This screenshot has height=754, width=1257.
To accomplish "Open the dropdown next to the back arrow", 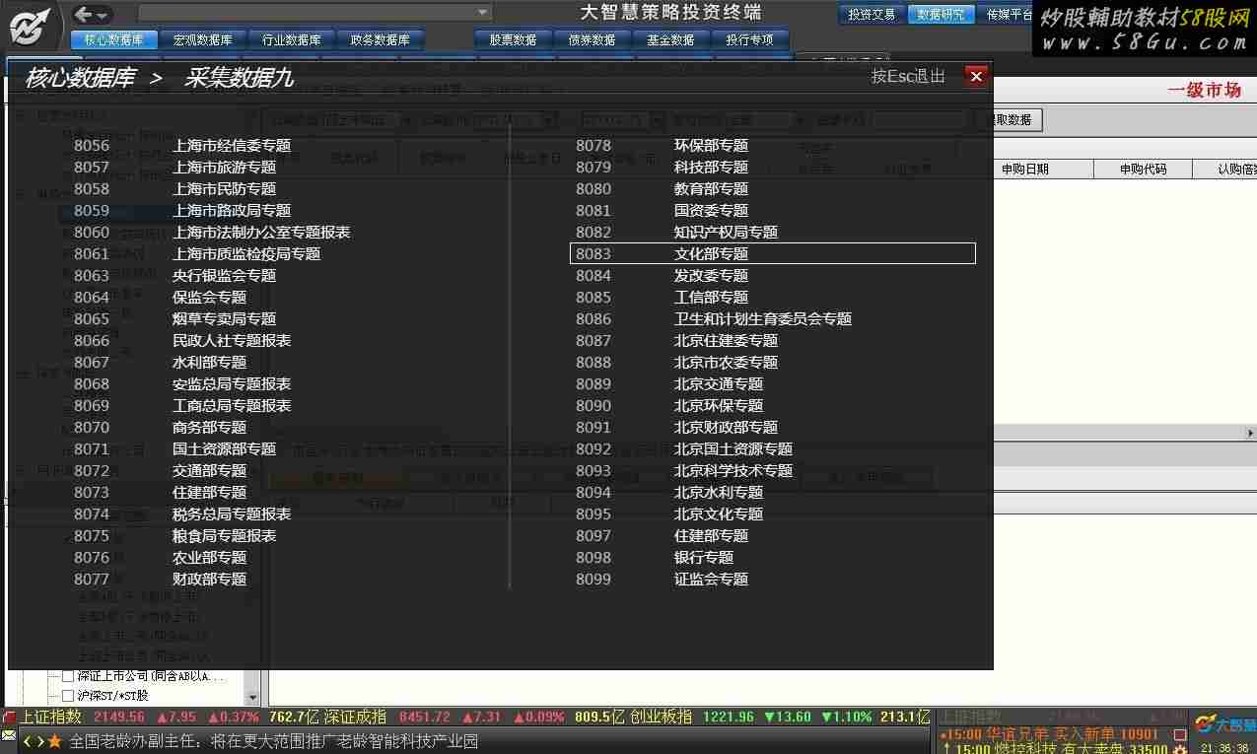I will click(104, 14).
